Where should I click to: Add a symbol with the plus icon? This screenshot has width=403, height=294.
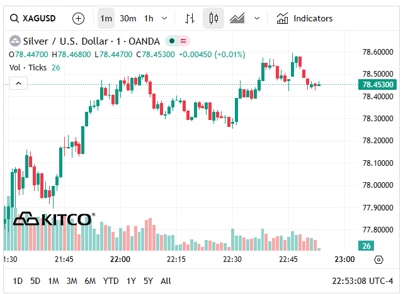click(78, 18)
